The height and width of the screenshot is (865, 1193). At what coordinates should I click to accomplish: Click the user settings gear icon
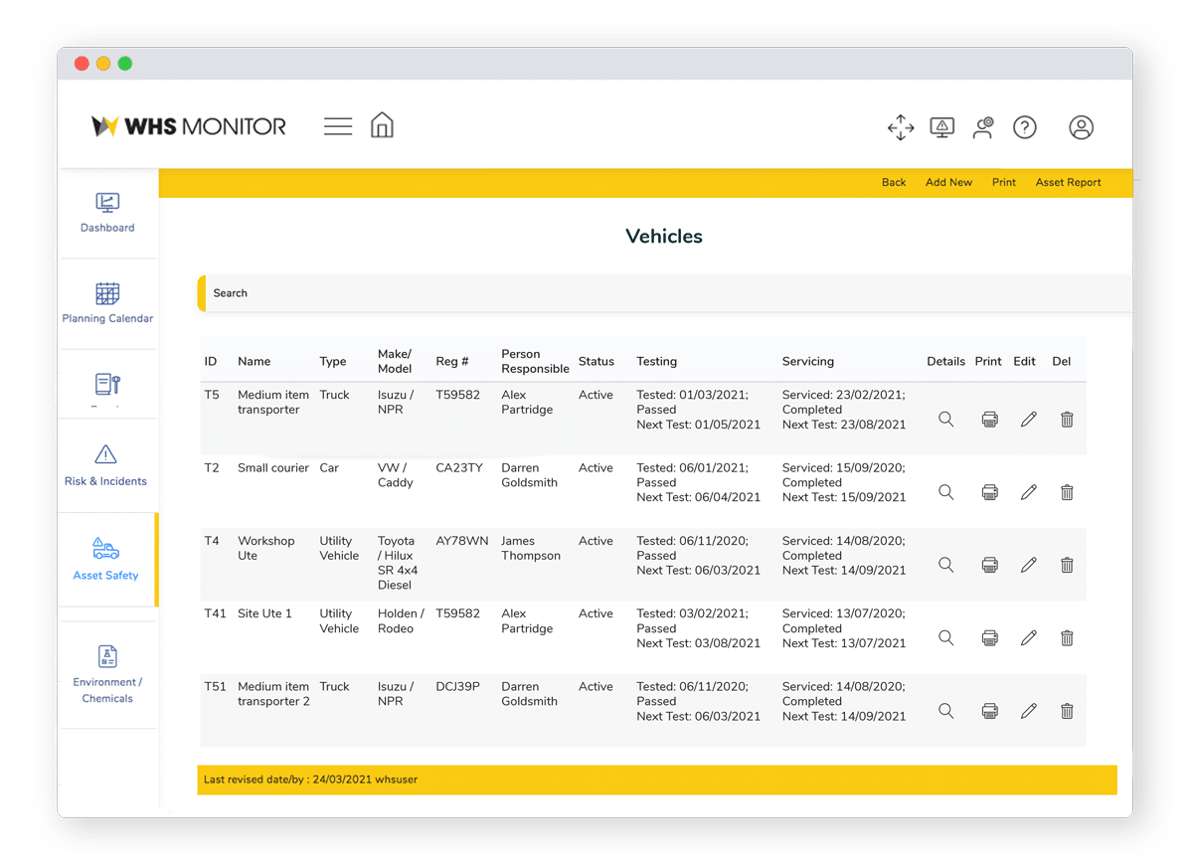click(983, 127)
